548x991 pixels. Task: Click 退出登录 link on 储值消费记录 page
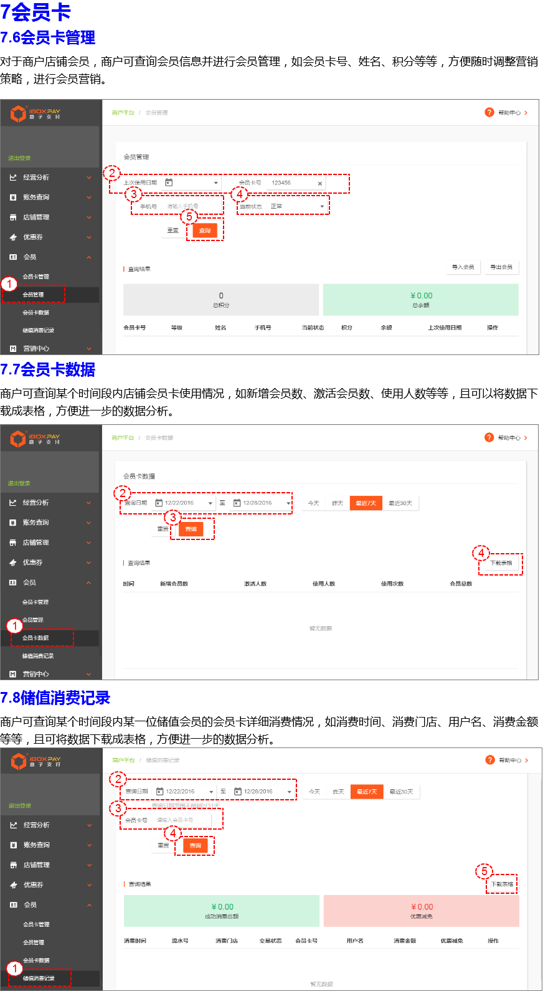[20, 806]
